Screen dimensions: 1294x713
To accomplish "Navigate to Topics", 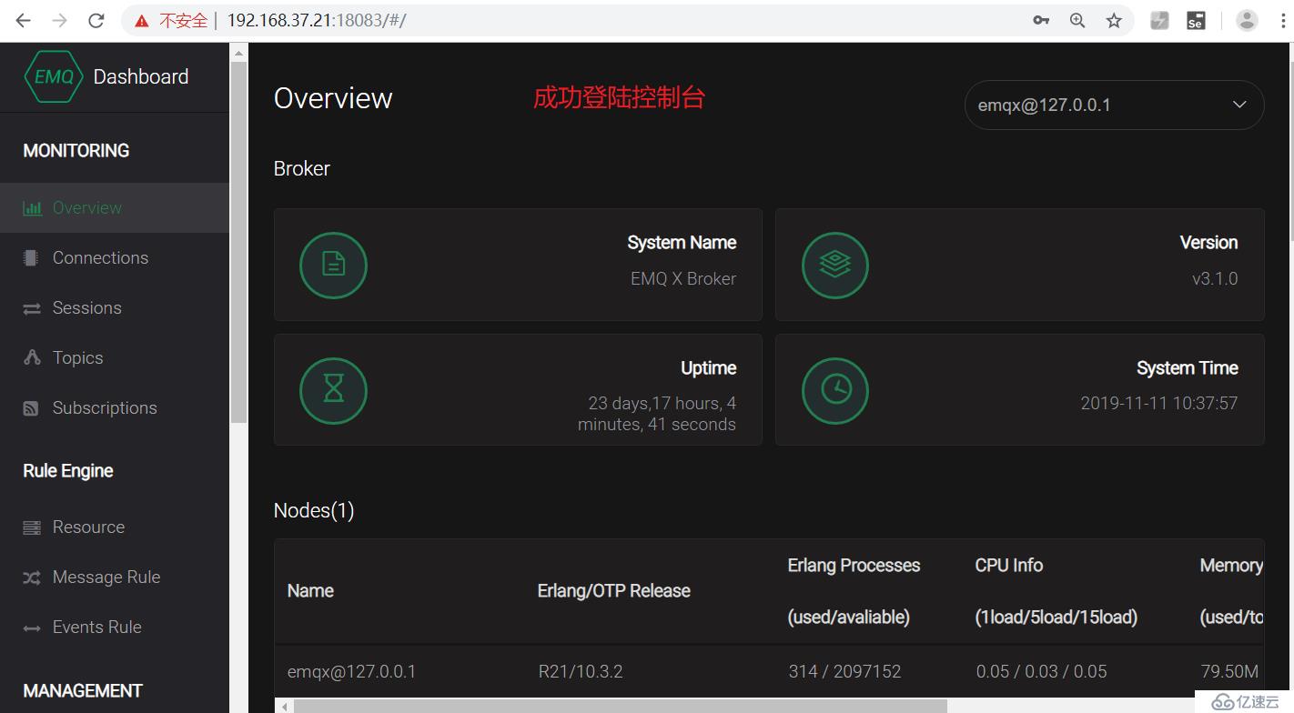I will 115,357.
